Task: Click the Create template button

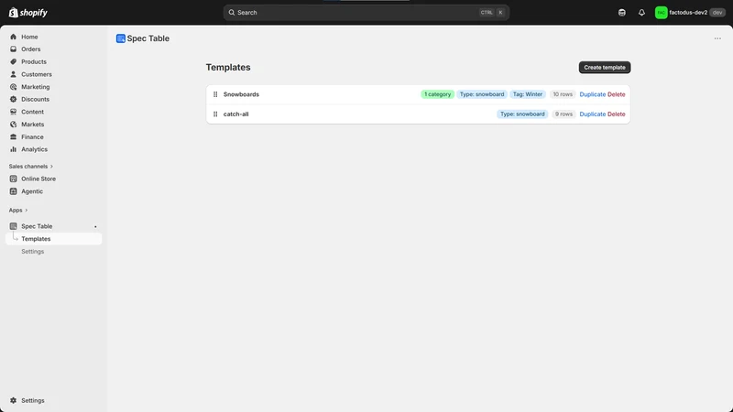Action: click(605, 67)
